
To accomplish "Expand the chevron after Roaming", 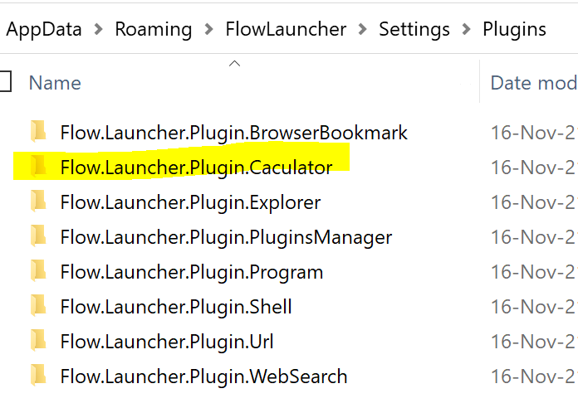I will (208, 29).
